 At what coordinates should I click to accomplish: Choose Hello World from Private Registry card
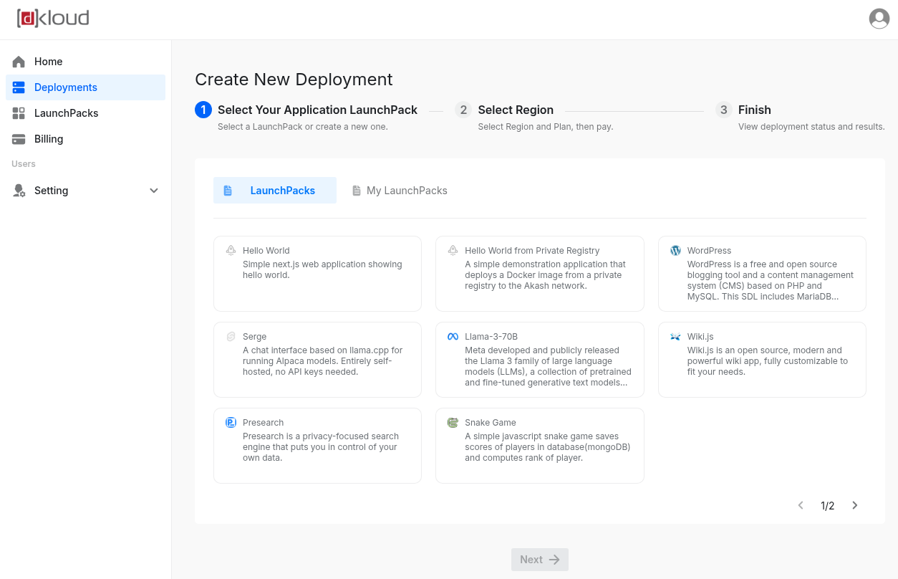point(539,274)
